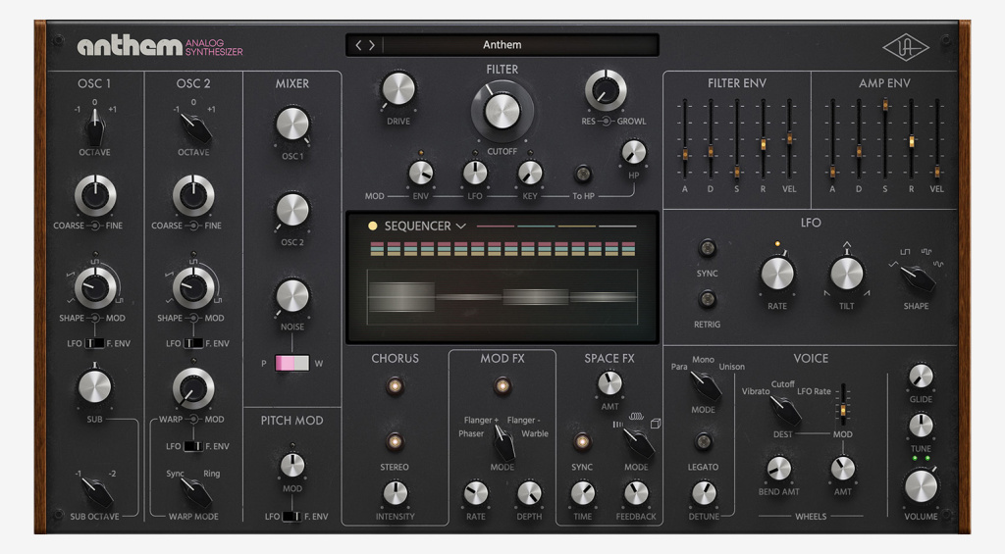Click the mixer OSC 2 level knob

point(292,210)
